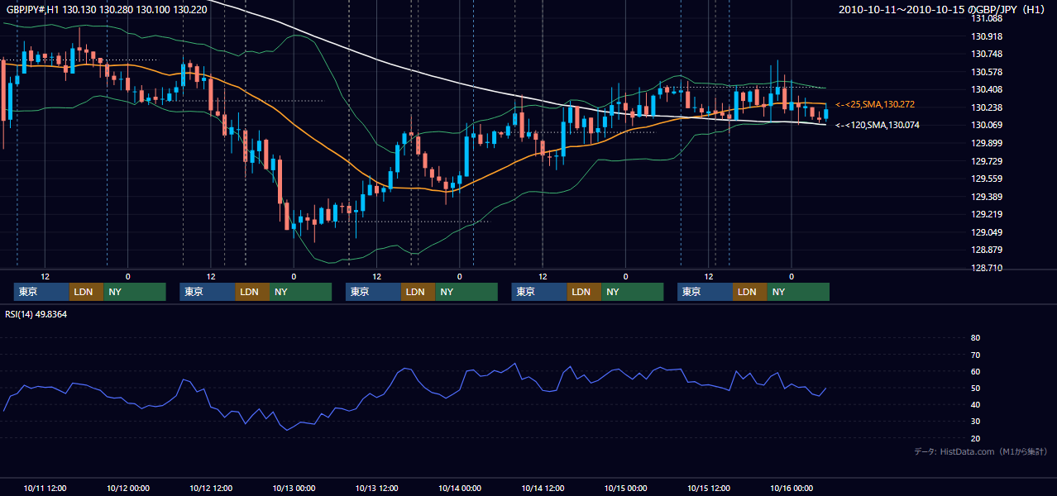The width and height of the screenshot is (1057, 496).
Task: Click the 25 SMA label showing 130.272
Action: [x=877, y=105]
